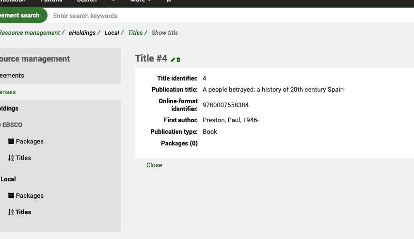Open Packages under the Local section
The image size is (414, 239).
(x=29, y=196)
